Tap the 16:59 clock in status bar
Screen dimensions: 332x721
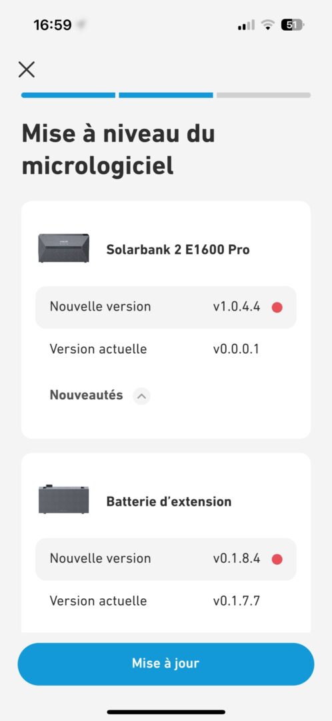tap(53, 25)
